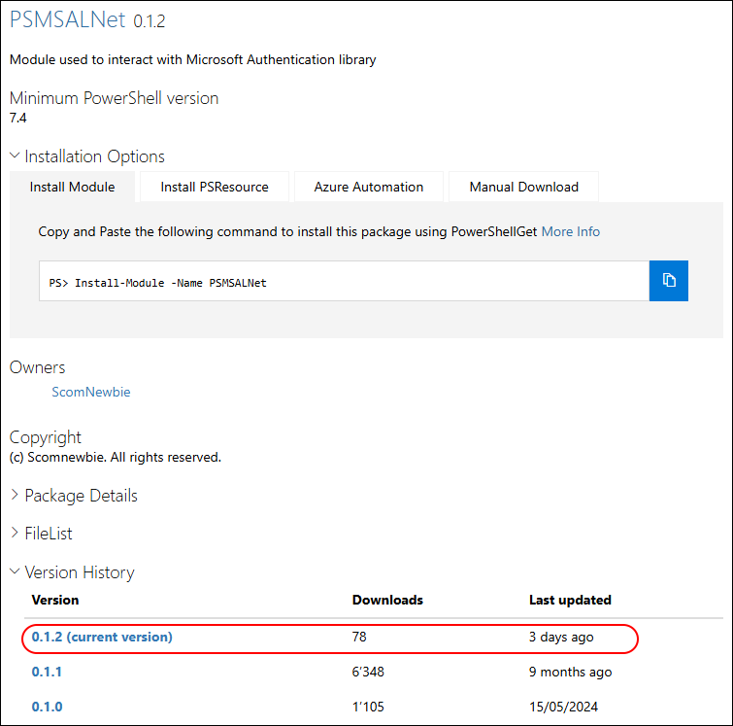This screenshot has height=726, width=733.
Task: Click the Copyright heading
Action: click(46, 437)
